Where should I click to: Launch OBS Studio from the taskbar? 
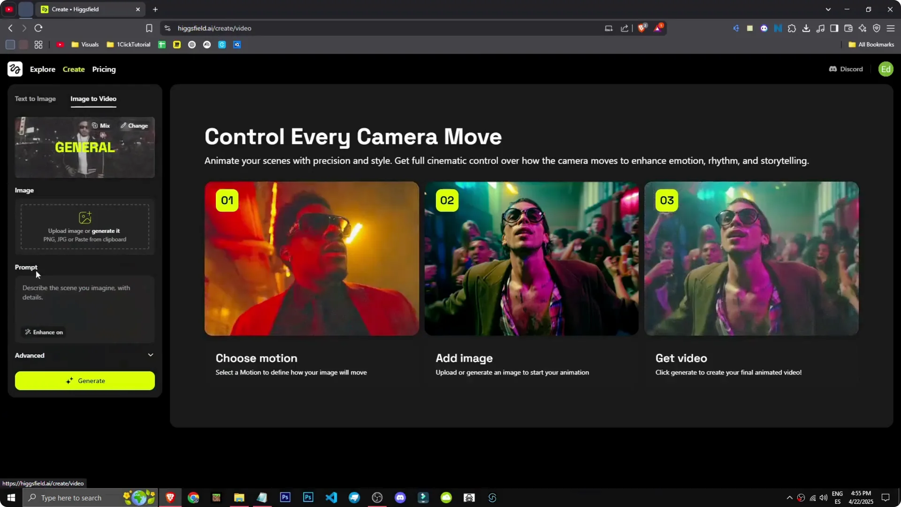[377, 497]
